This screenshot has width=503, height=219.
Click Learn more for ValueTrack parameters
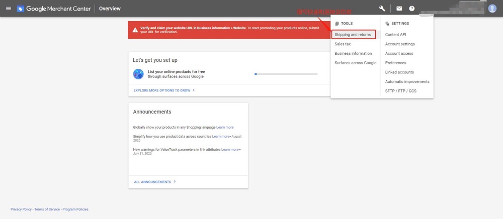(230, 150)
